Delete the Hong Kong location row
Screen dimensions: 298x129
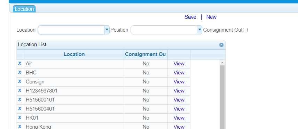pyautogui.click(x=19, y=126)
